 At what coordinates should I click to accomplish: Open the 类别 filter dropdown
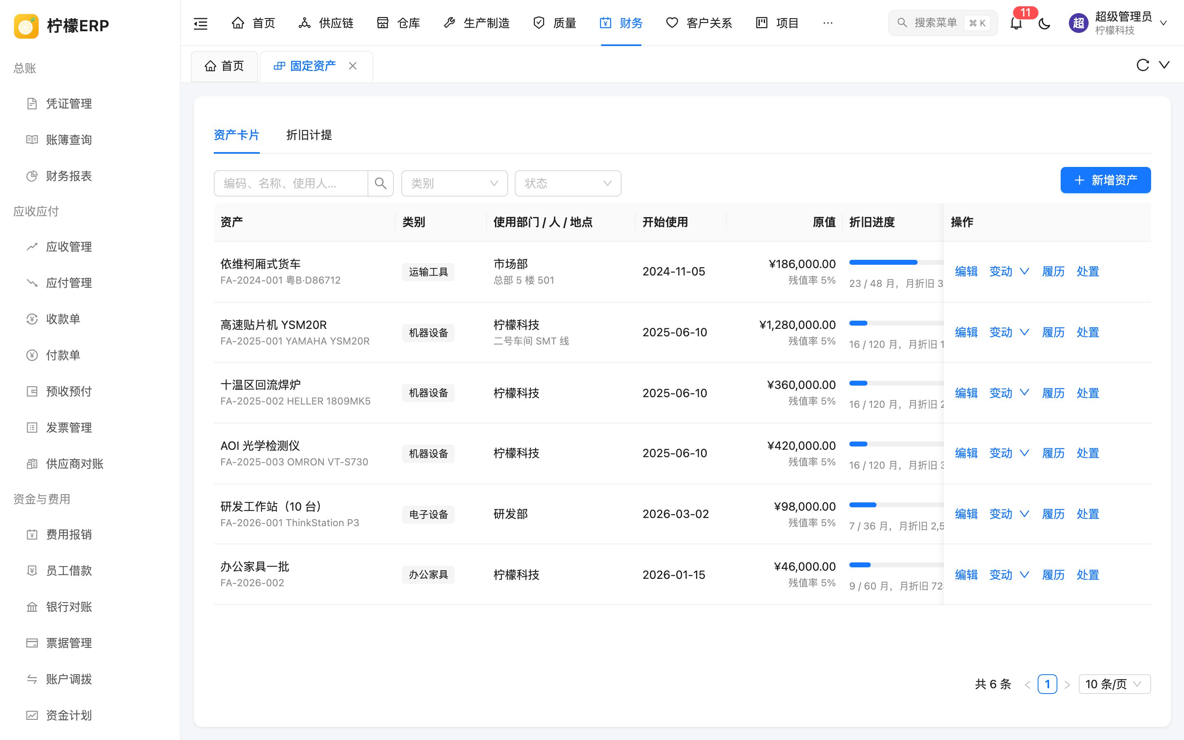(455, 183)
